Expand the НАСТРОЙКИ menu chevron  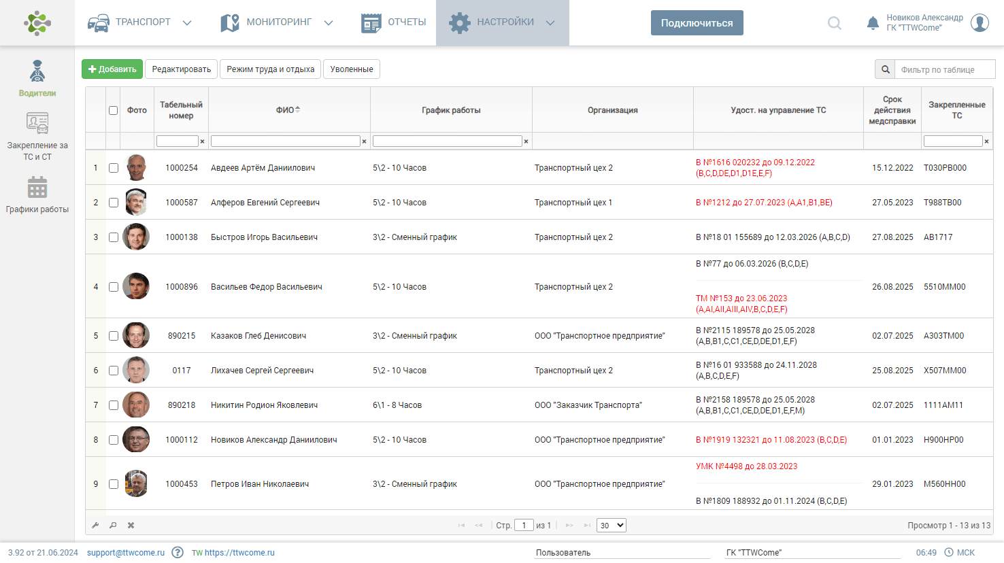point(550,23)
